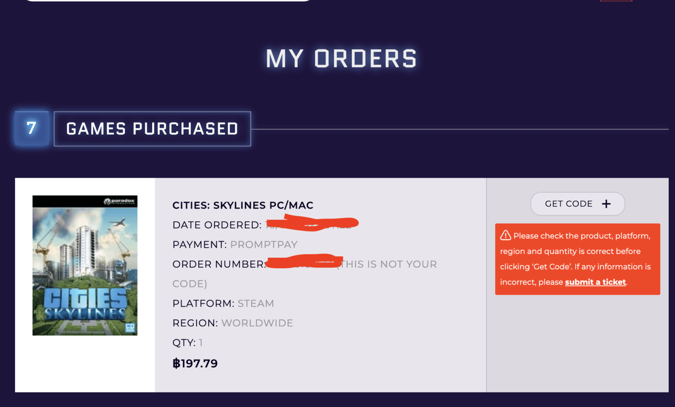Select the GAMES PURCHASED section label
This screenshot has height=407, width=675.
[x=152, y=129]
